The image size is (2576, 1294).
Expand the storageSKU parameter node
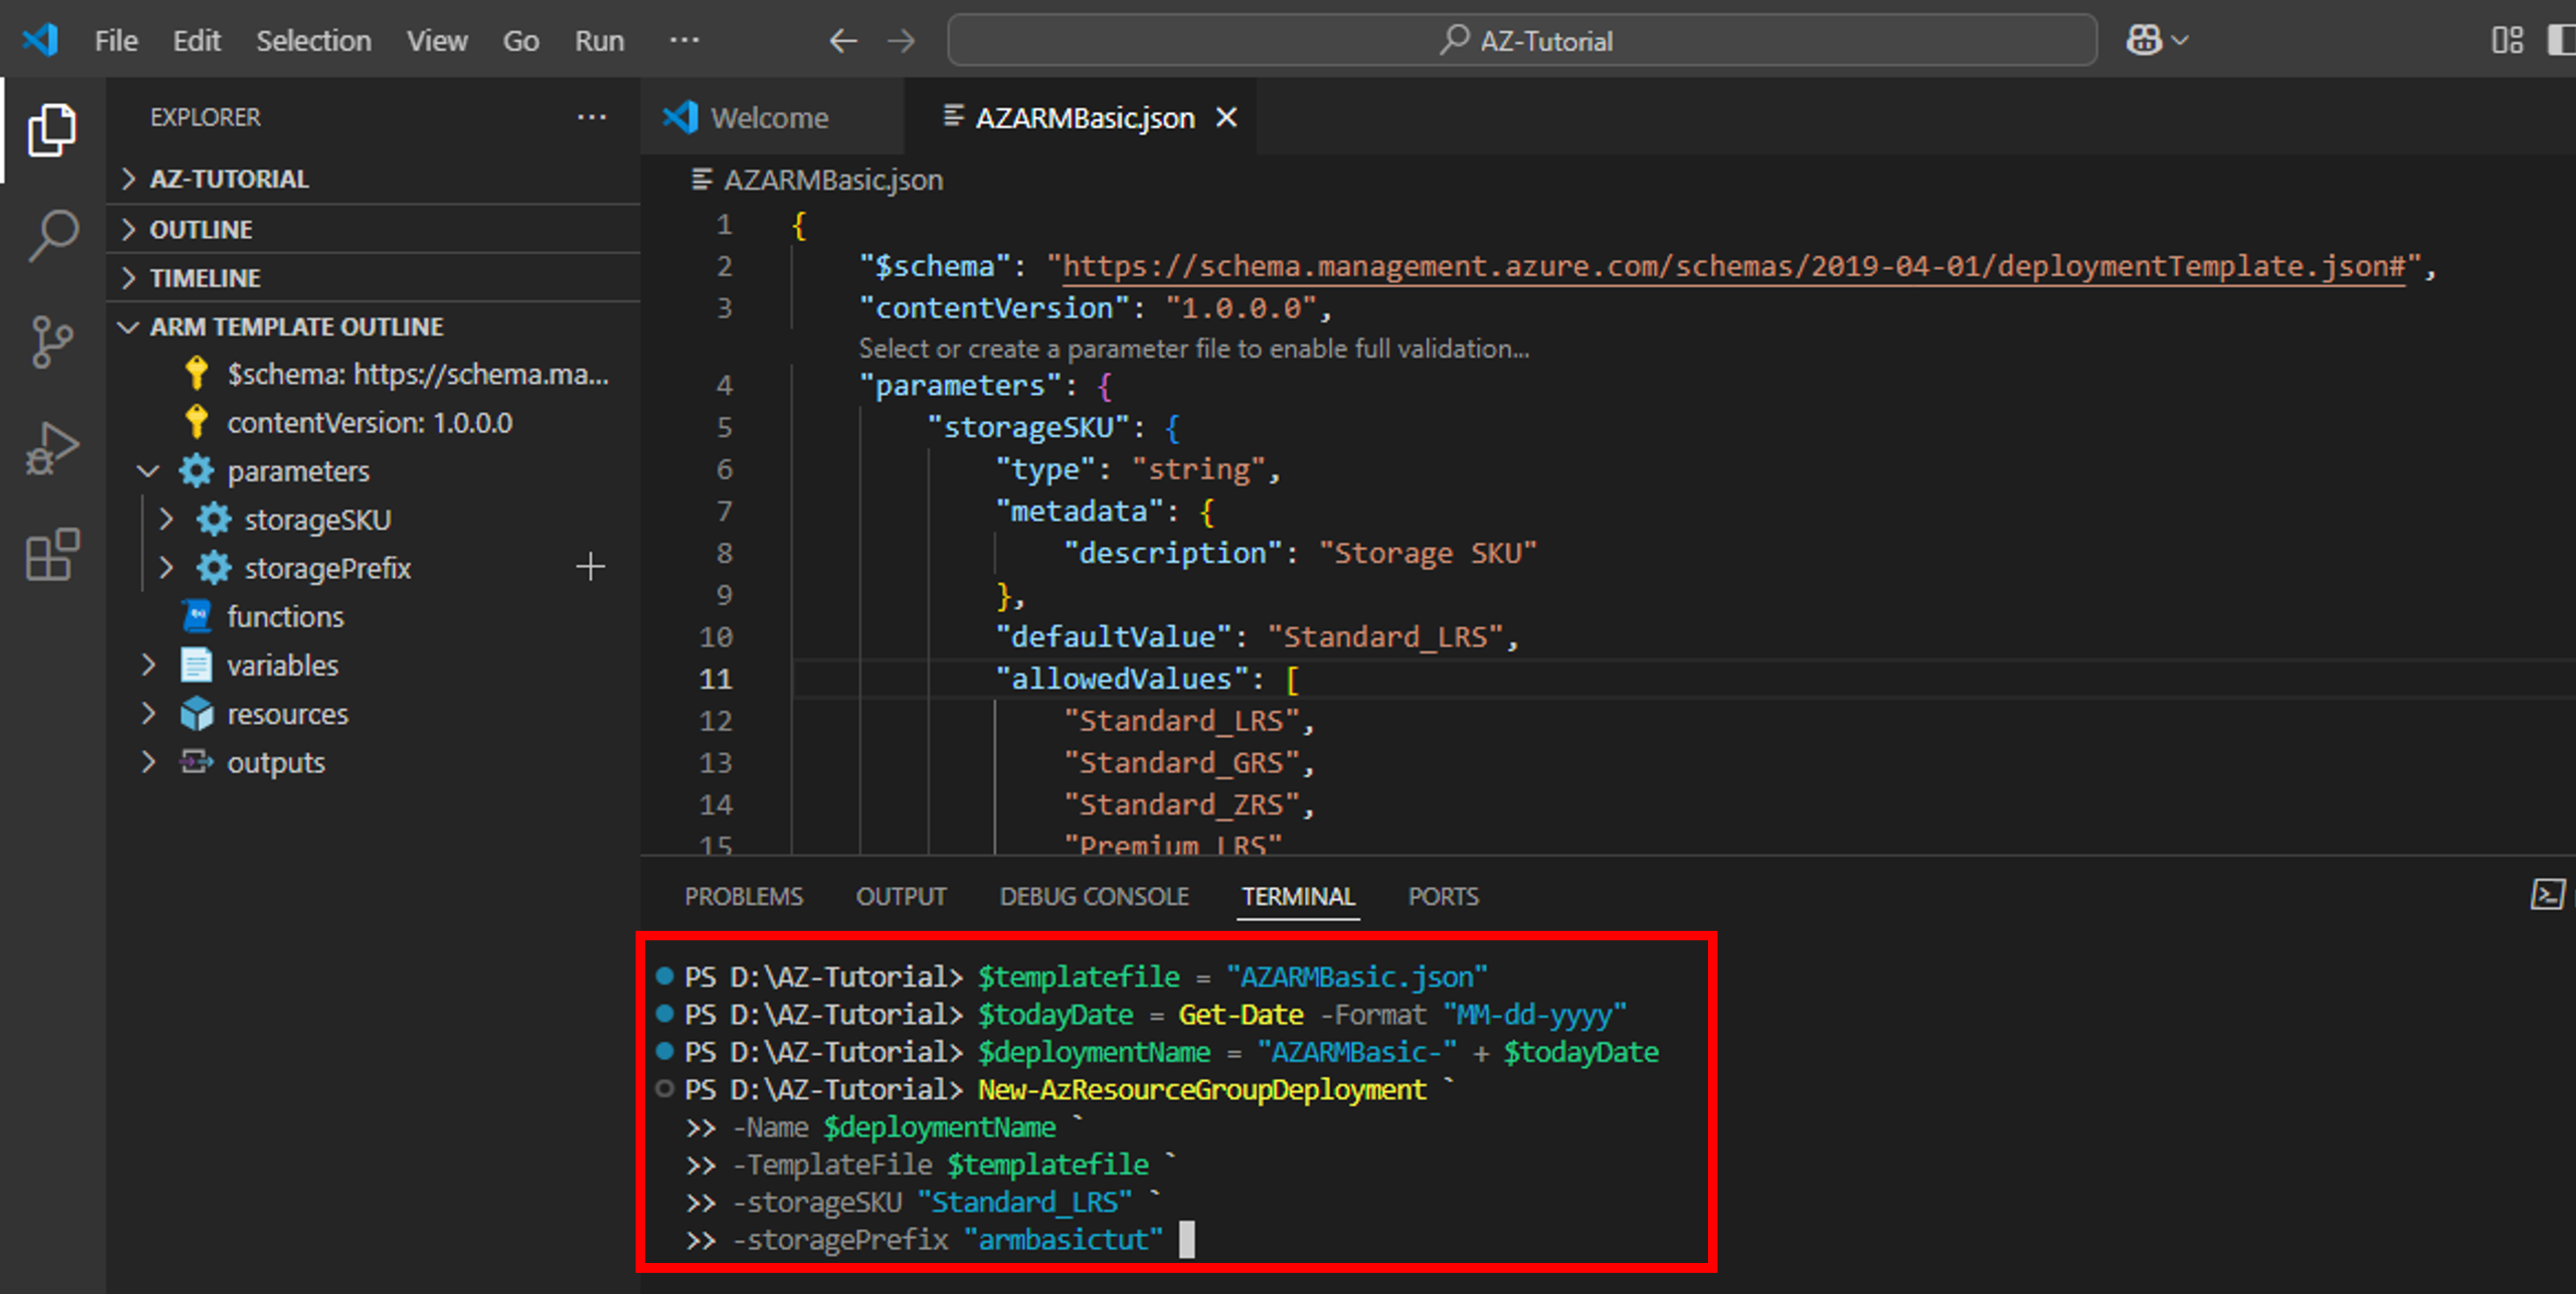[167, 520]
